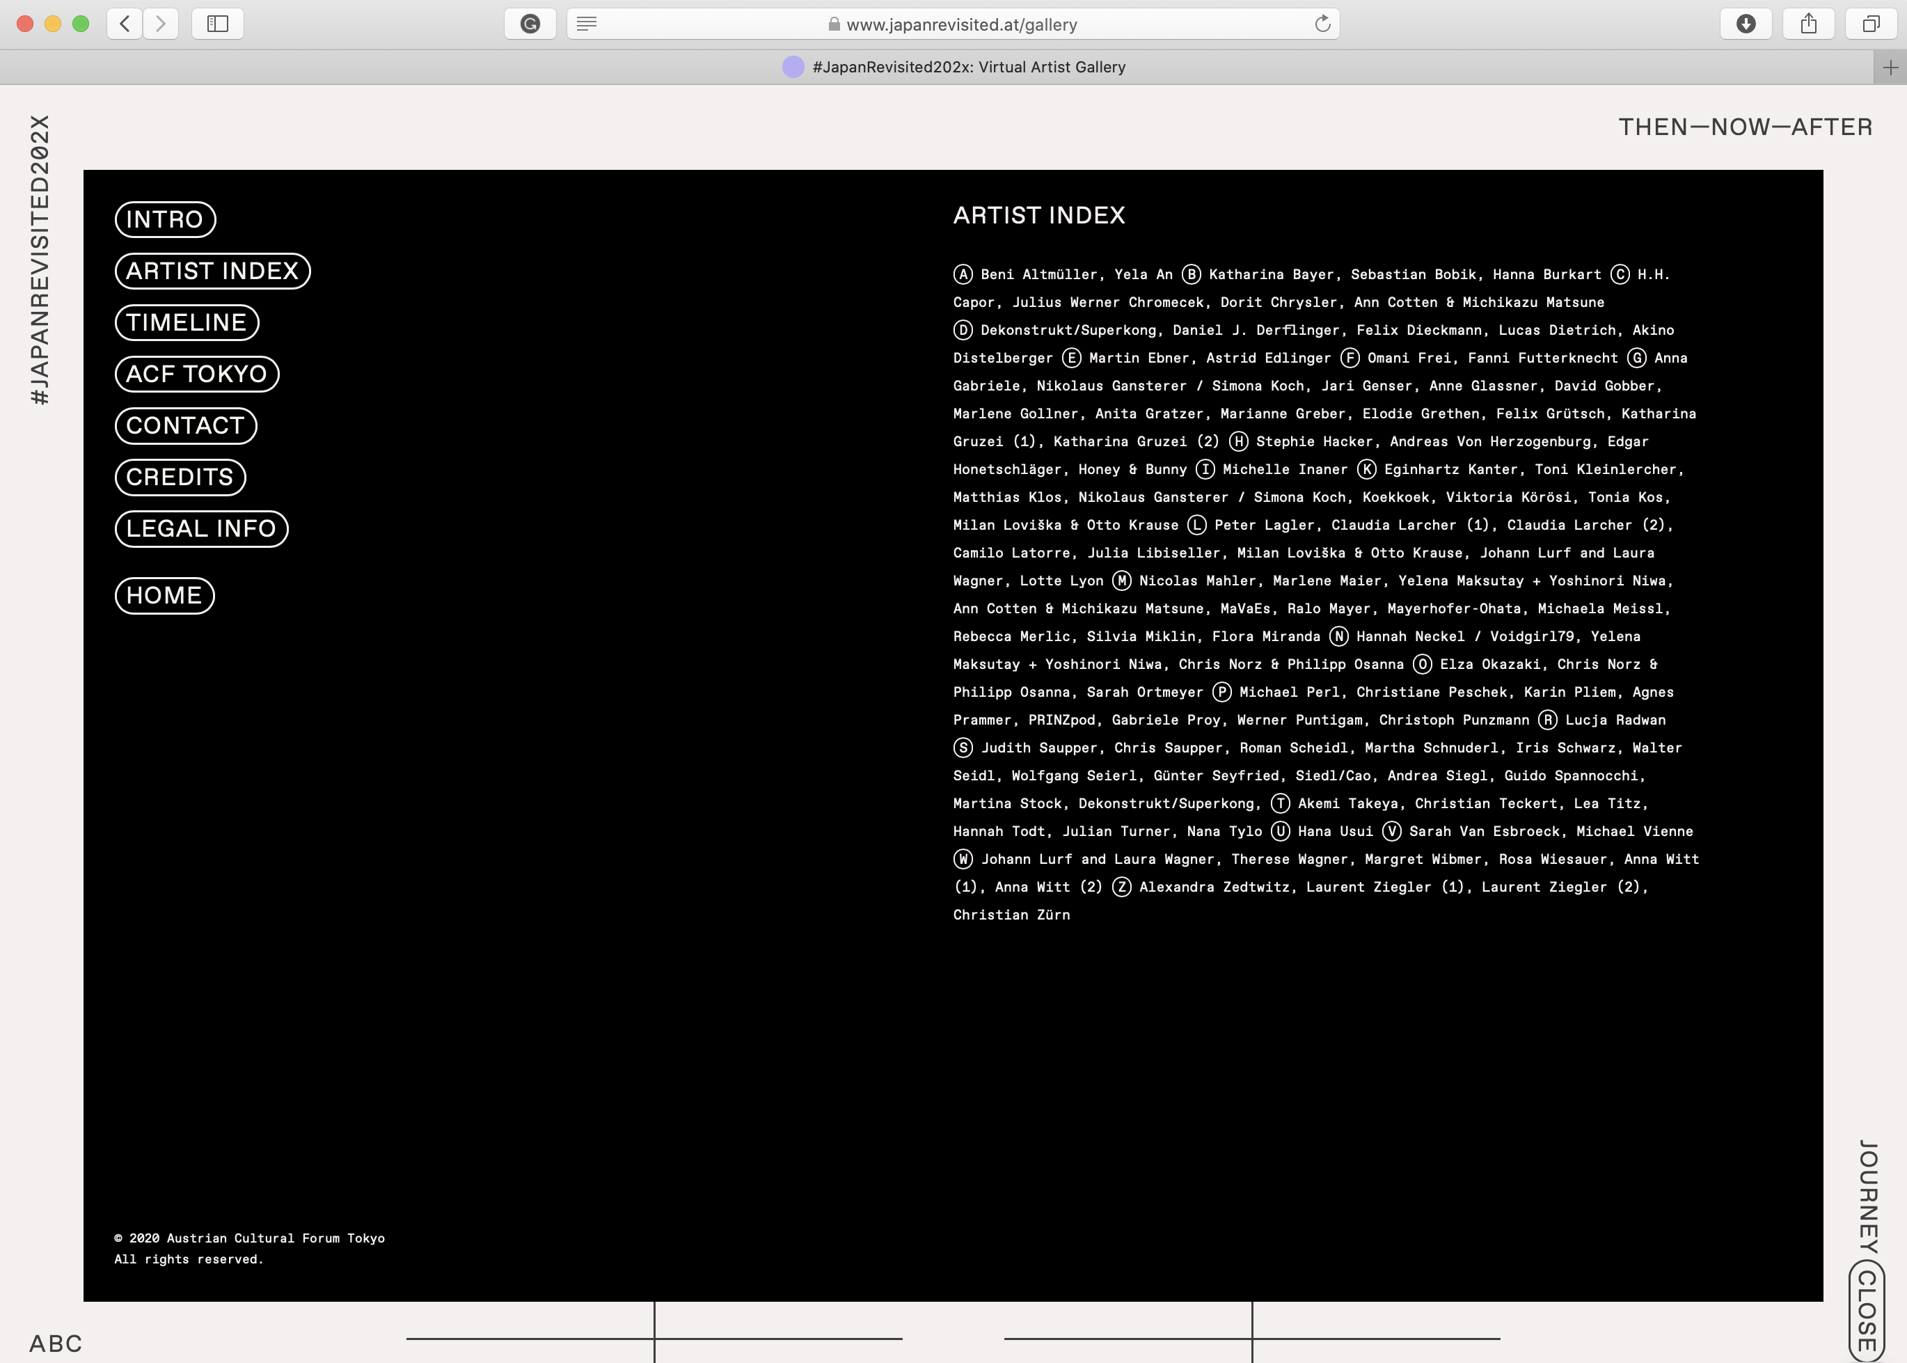Screen dimensions: 1907x1363
Task: Click the Grammarly extension icon
Action: [x=530, y=24]
